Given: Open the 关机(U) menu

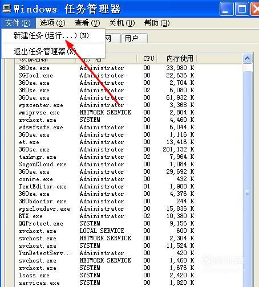Looking at the screenshot, I should point(122,23).
